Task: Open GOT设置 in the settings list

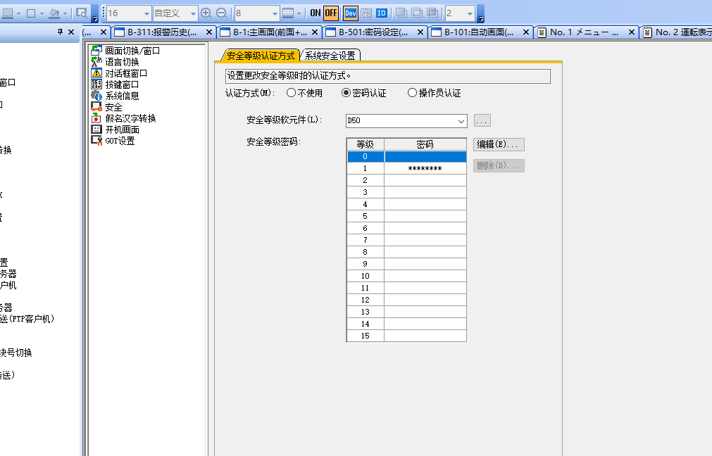Action: 119,141
